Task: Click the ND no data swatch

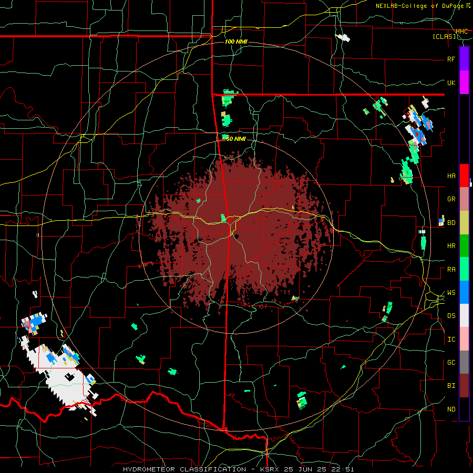Action: [x=464, y=409]
